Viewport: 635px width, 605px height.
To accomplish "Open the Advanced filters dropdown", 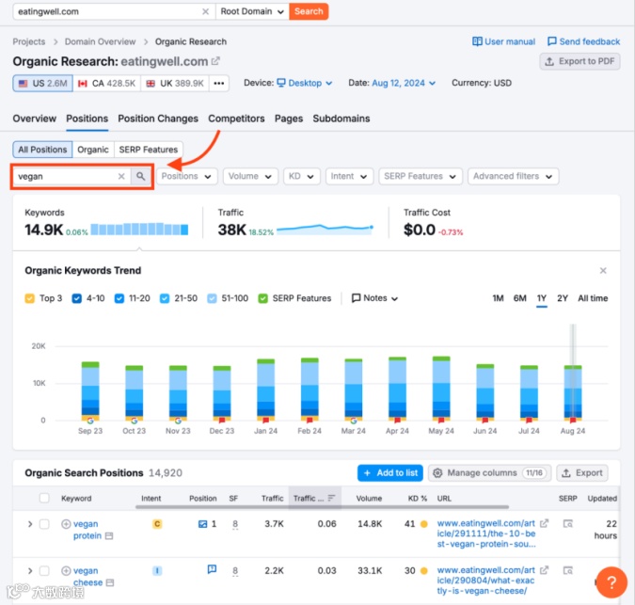I will tap(513, 176).
